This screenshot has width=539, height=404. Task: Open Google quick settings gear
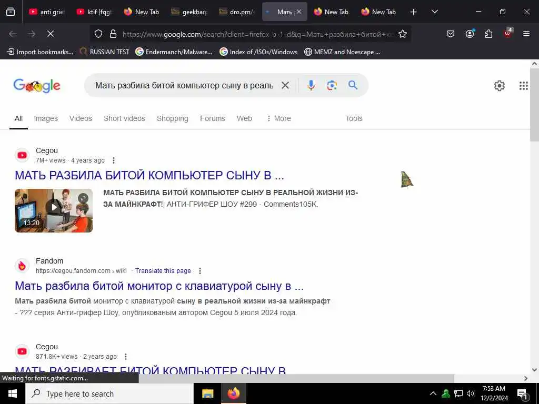(500, 86)
